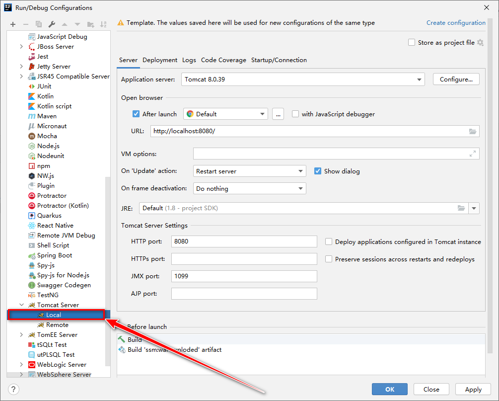Select the Remote Tomcat Server item
Screen dimensions: 499x401
(x=53, y=325)
